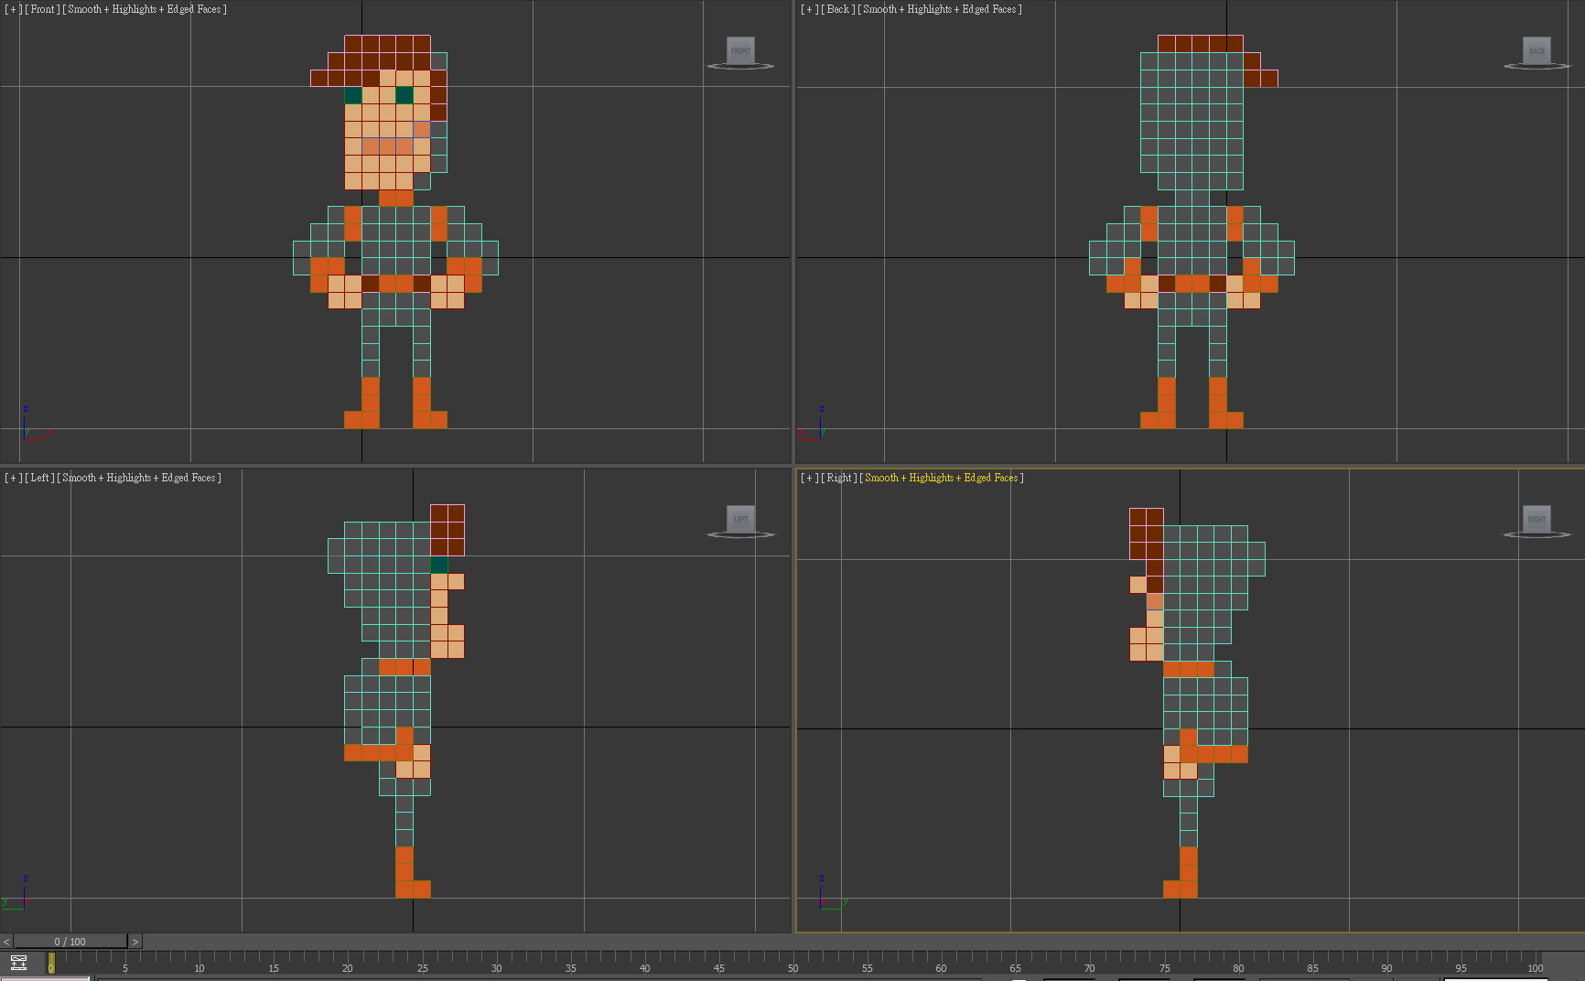The image size is (1585, 981).
Task: Step time slider back with left arrow
Action: 6,942
